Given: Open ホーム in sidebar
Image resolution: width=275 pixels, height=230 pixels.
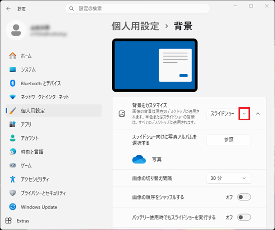Looking at the screenshot, I should pos(53,56).
